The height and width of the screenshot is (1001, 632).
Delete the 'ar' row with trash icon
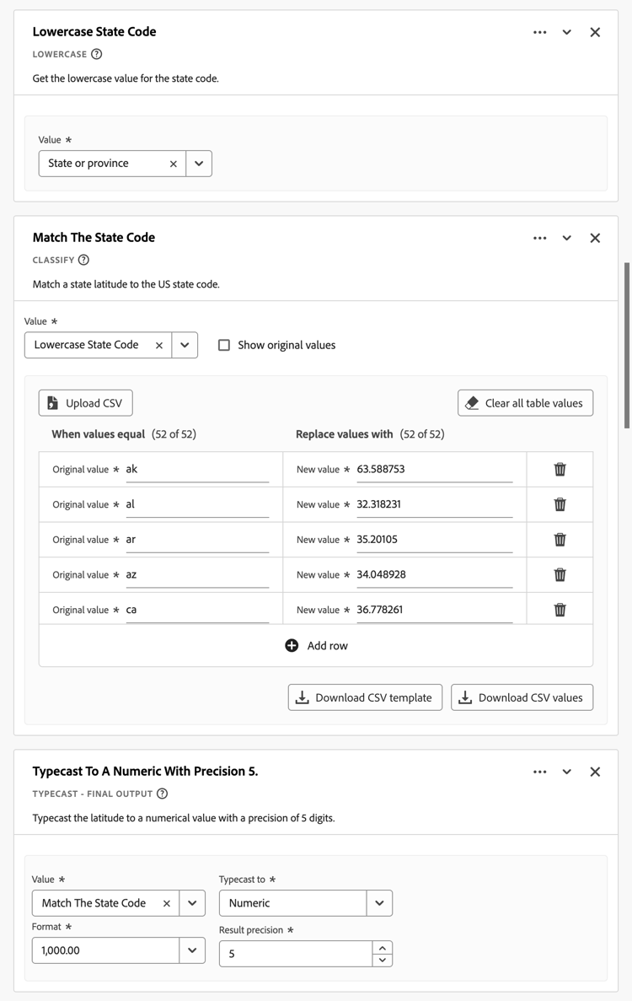(560, 540)
